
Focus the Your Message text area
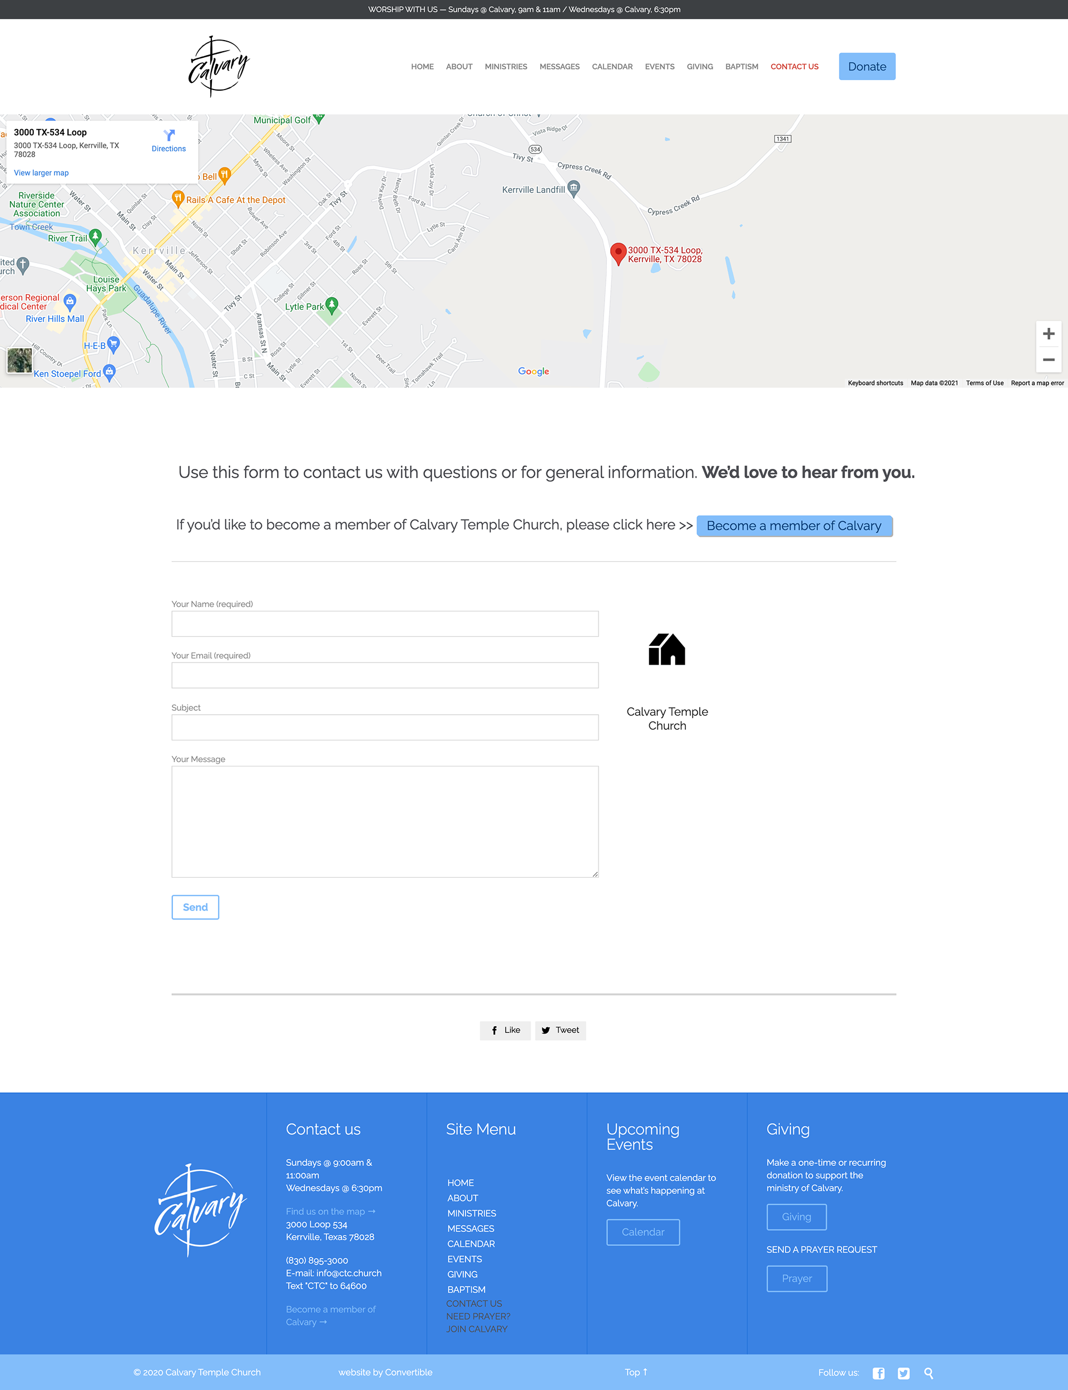tap(384, 821)
